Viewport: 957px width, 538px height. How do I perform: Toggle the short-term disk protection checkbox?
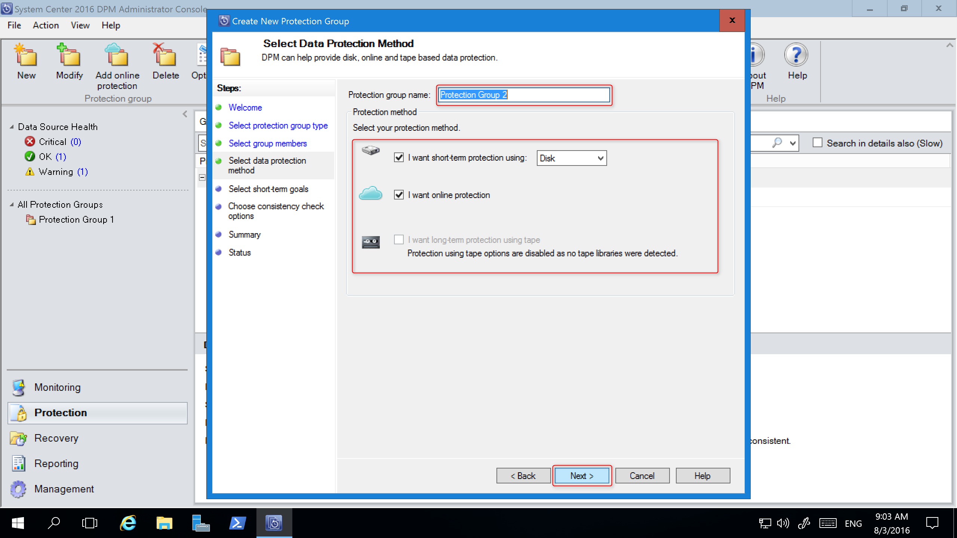pos(399,158)
